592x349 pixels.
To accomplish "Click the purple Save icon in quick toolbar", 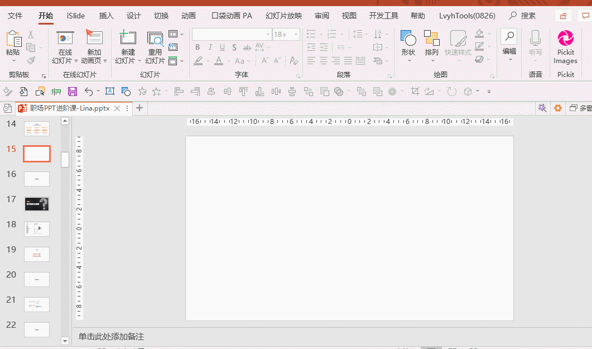I will pos(73,92).
